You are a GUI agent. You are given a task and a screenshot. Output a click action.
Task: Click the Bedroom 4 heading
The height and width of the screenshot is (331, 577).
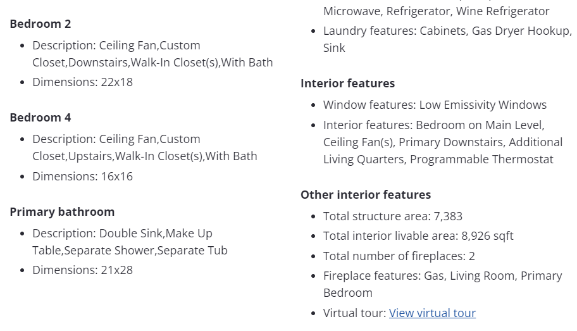coord(40,118)
